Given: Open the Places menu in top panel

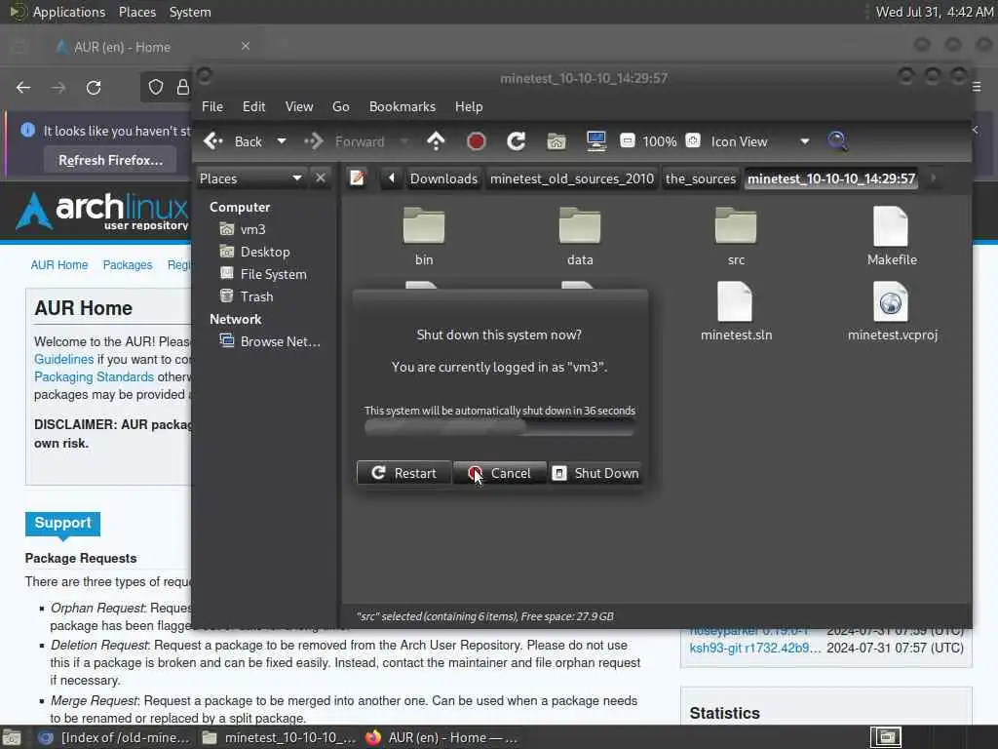Looking at the screenshot, I should pyautogui.click(x=136, y=12).
